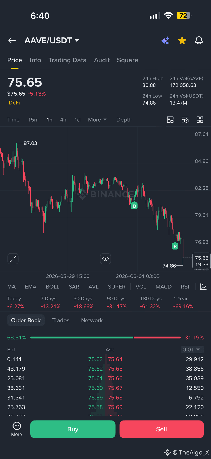Switch to the Price tab

(x=15, y=60)
